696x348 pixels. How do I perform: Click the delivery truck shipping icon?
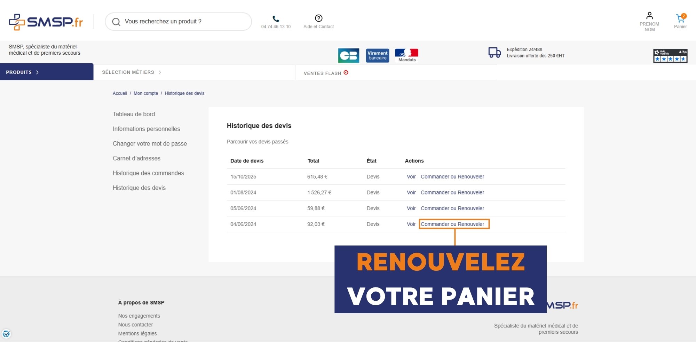tap(495, 53)
